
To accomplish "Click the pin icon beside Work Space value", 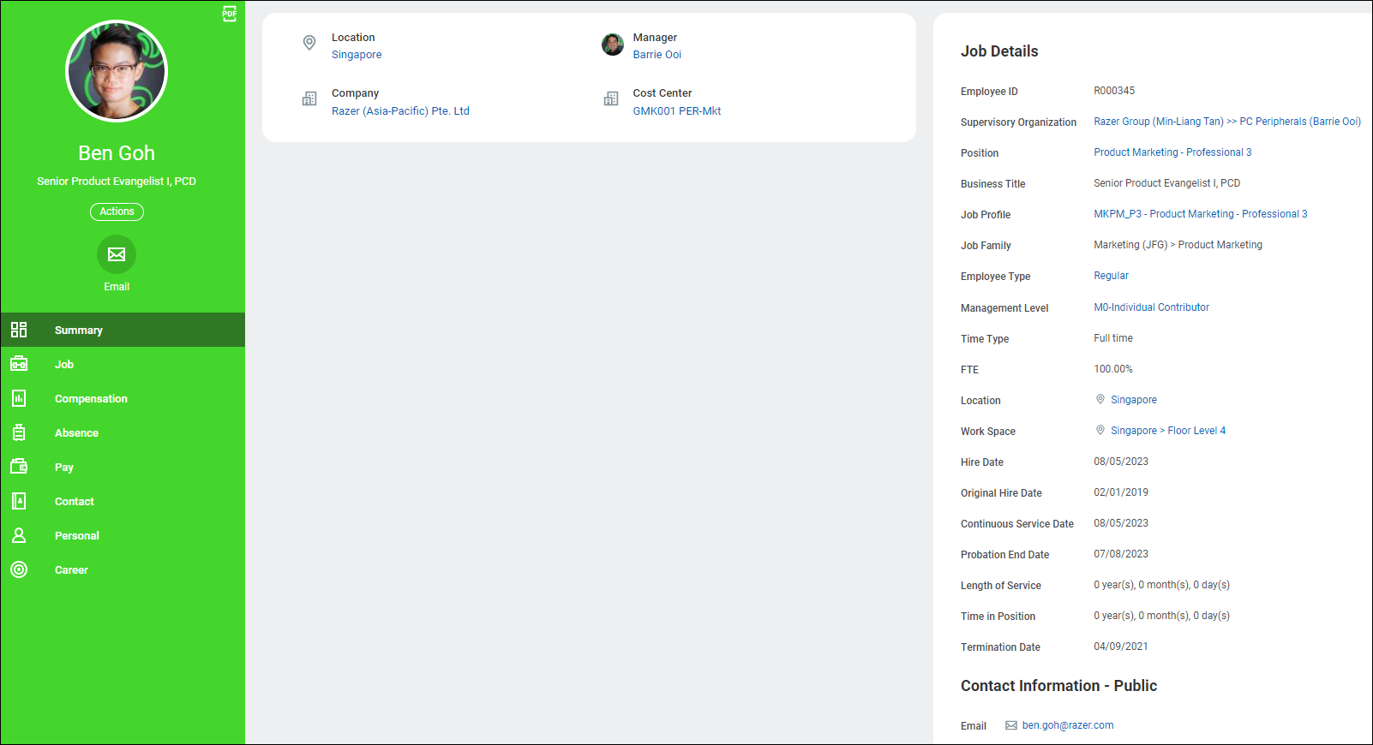I will coord(1100,430).
